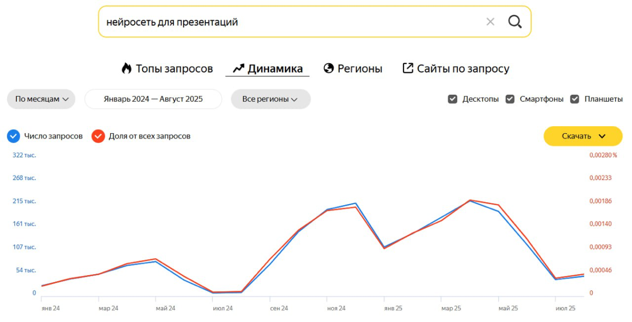
Task: Toggle the blue Число запросов series
Action: coord(14,136)
